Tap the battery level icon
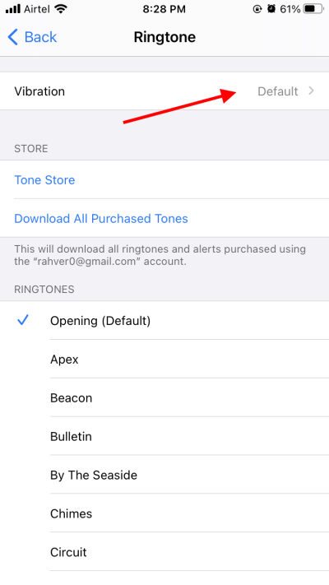The height and width of the screenshot is (585, 329). 313,9
